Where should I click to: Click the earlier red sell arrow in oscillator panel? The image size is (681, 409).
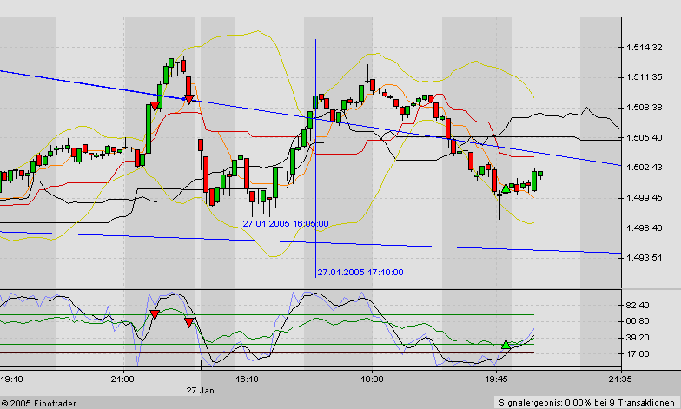click(155, 314)
